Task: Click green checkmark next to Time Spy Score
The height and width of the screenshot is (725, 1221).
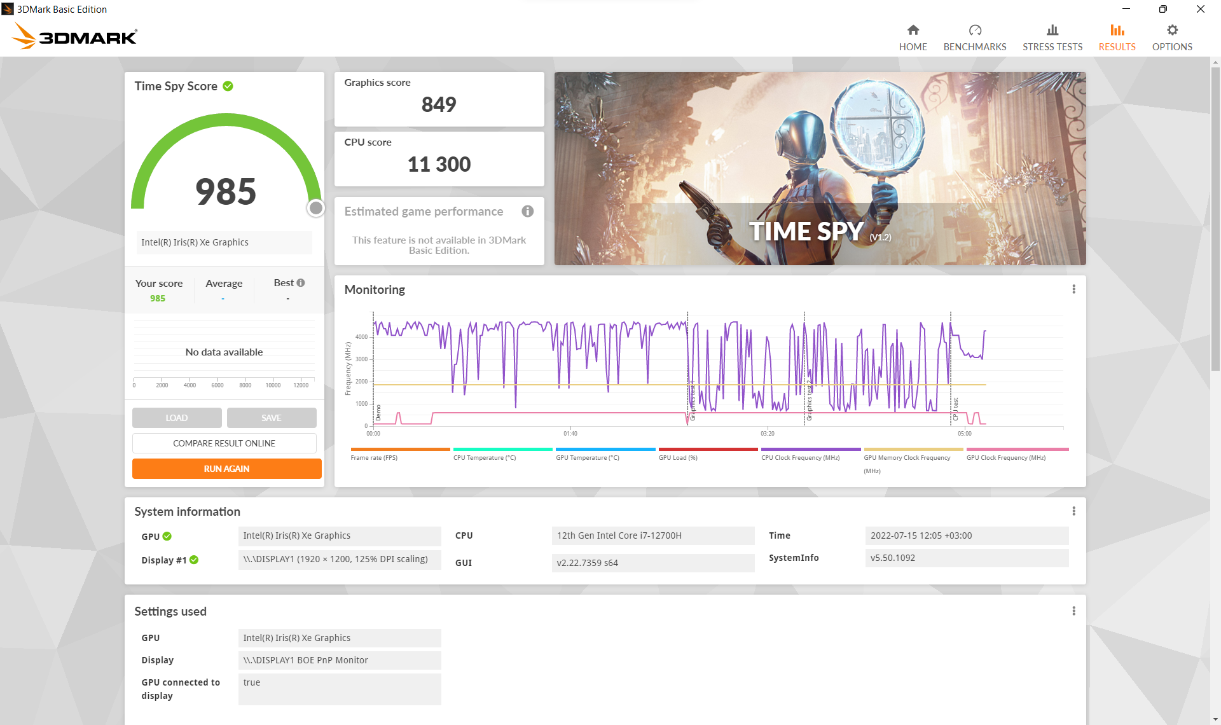Action: (x=228, y=86)
